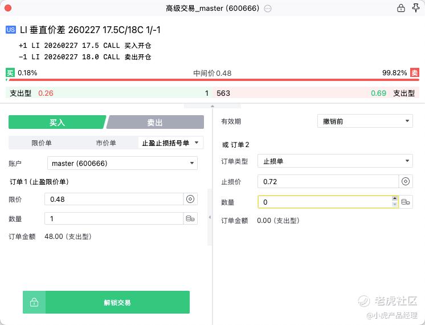425x325 pixels.
Task: Expand the 有效期 撤销前 dropdown
Action: (x=365, y=121)
